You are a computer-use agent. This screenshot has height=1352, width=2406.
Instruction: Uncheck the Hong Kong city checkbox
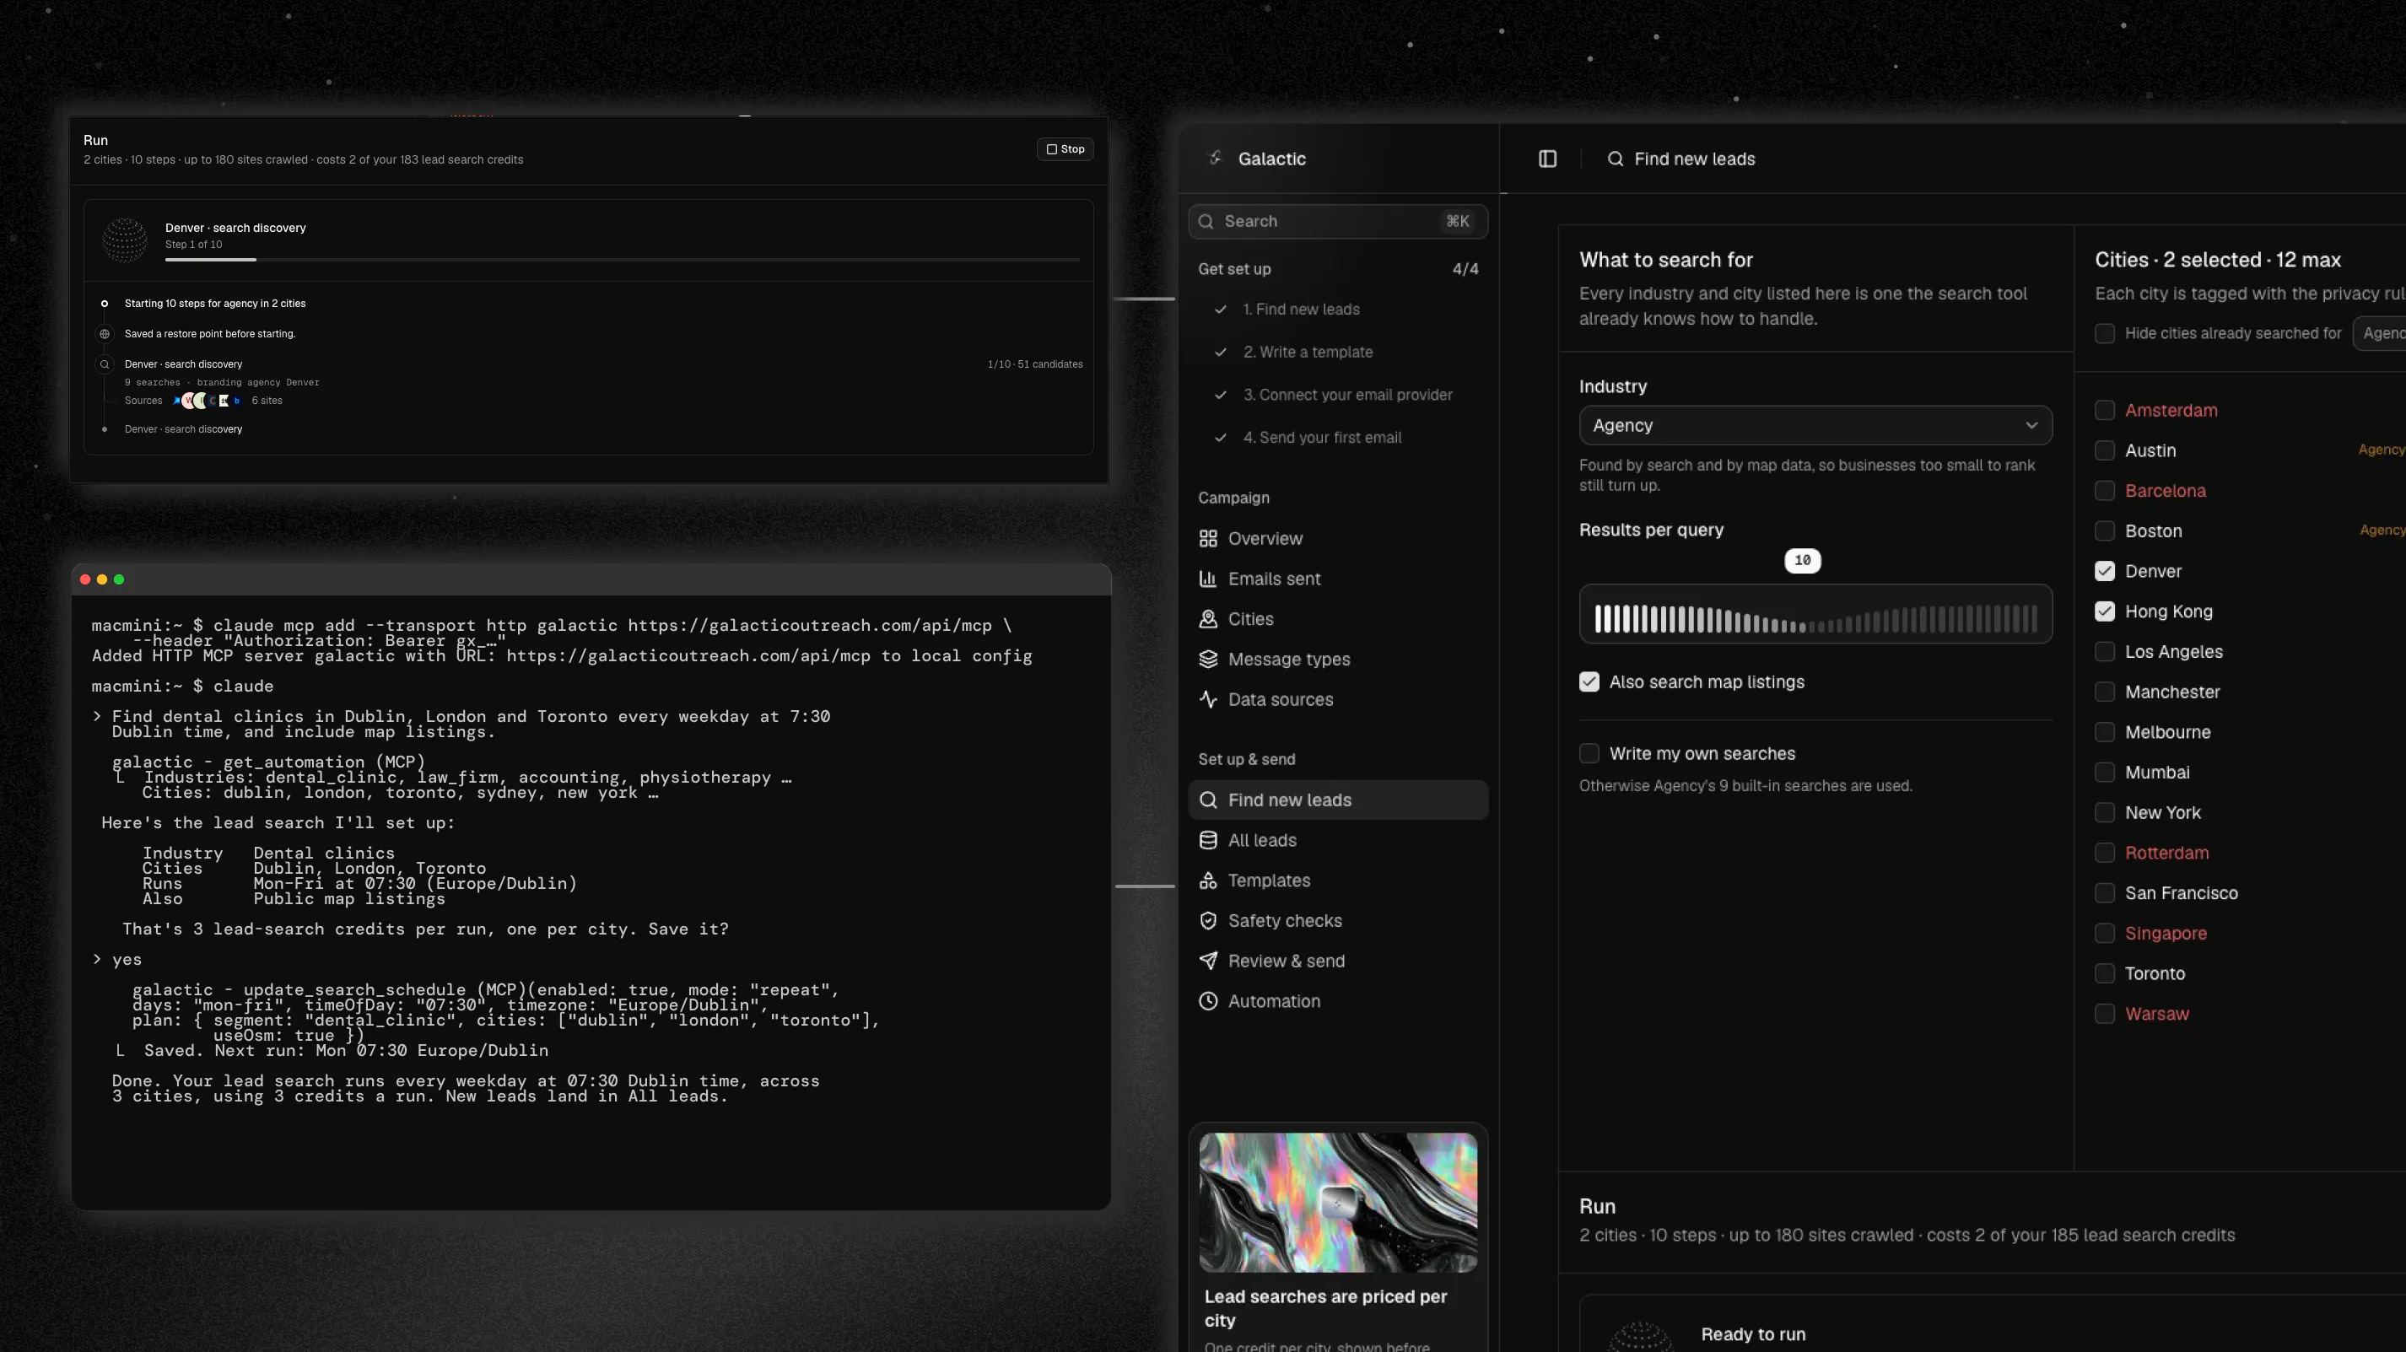(x=2104, y=611)
